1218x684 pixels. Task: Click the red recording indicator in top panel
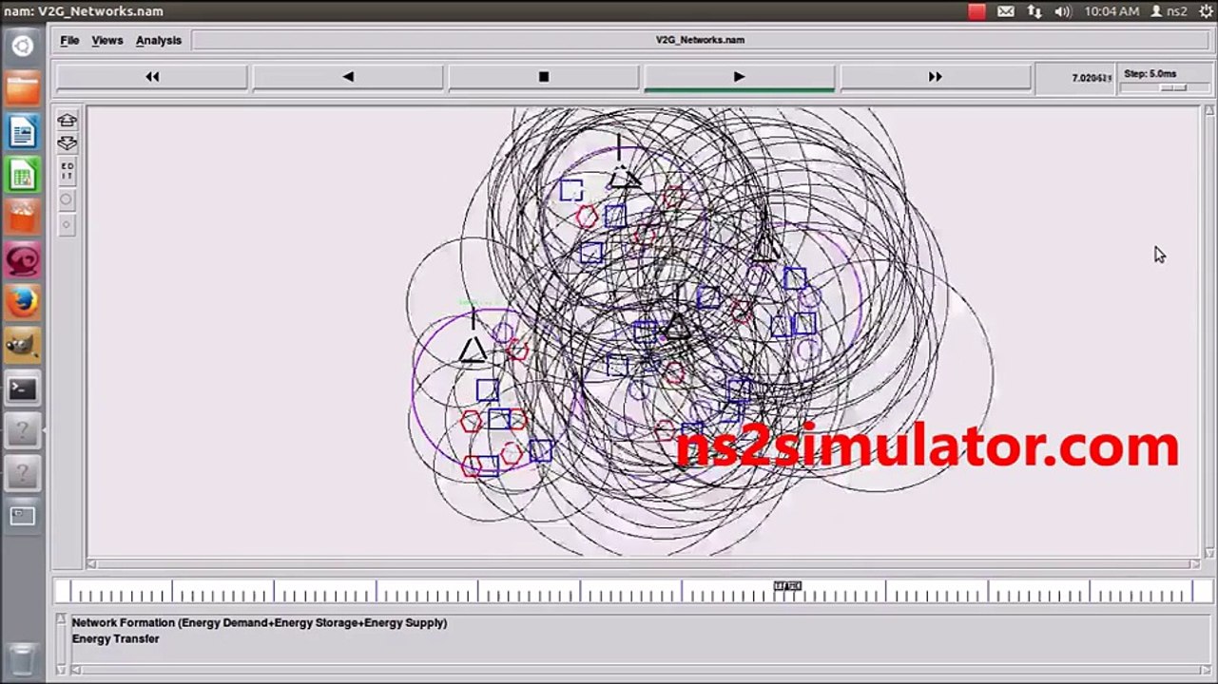point(976,11)
